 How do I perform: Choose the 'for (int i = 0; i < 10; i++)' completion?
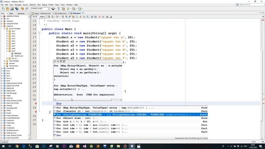[130, 121]
